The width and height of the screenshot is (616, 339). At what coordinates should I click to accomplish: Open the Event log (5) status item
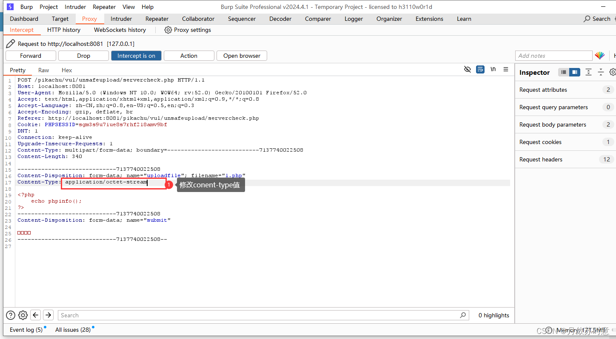[x=26, y=330]
